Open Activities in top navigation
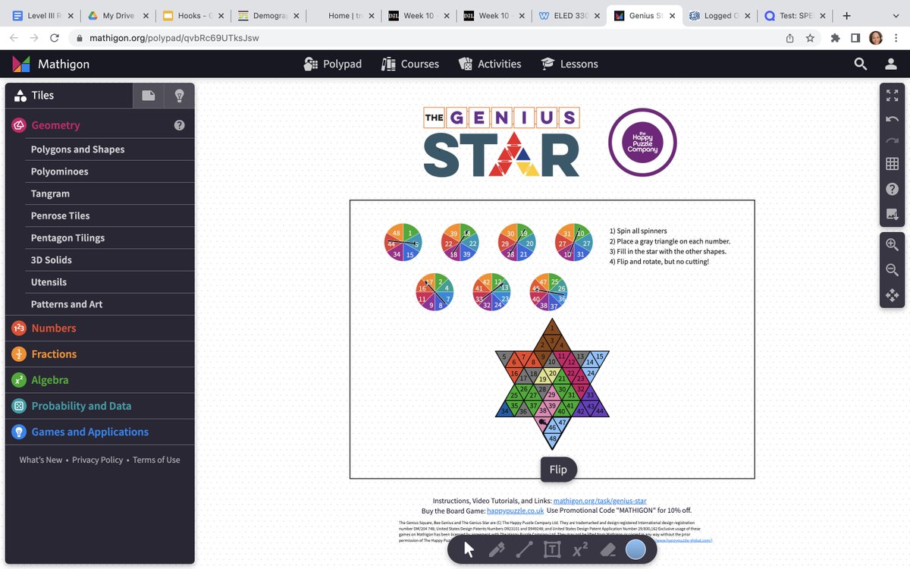The image size is (910, 569). click(x=490, y=64)
